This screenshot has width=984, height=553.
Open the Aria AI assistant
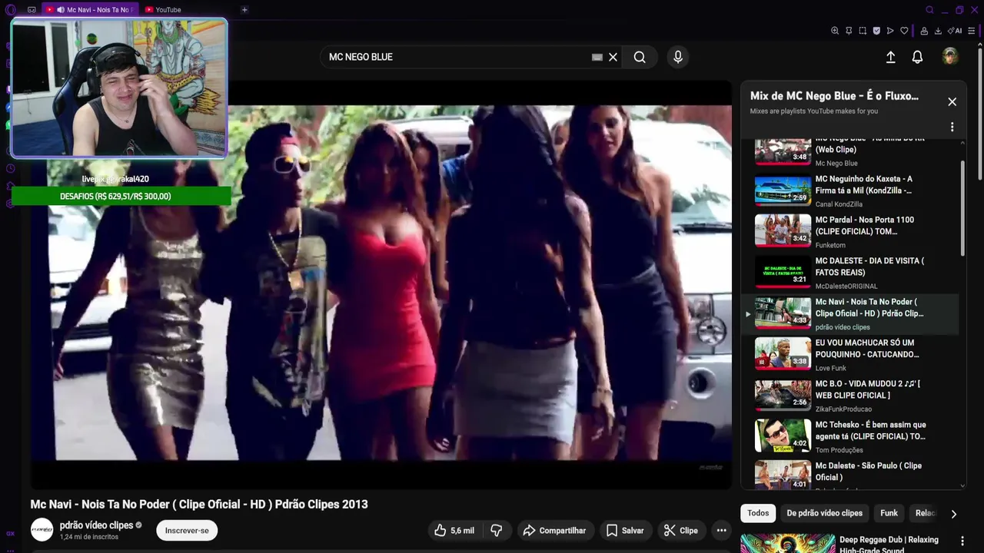point(955,31)
